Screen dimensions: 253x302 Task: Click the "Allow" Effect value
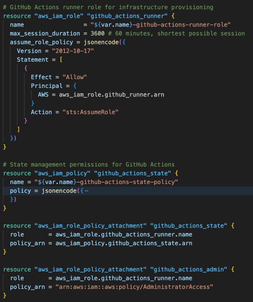(x=75, y=77)
